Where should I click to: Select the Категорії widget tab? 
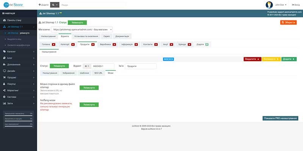65,44
